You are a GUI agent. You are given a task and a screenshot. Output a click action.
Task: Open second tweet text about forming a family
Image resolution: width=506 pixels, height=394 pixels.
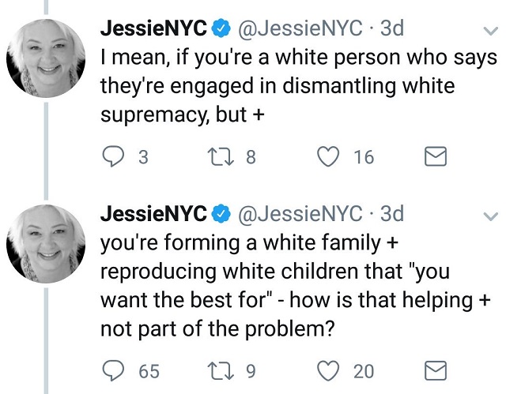point(295,285)
